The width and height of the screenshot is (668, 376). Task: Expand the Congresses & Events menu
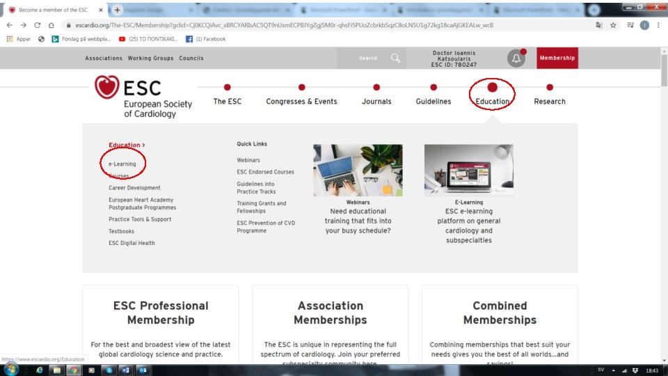pos(301,101)
